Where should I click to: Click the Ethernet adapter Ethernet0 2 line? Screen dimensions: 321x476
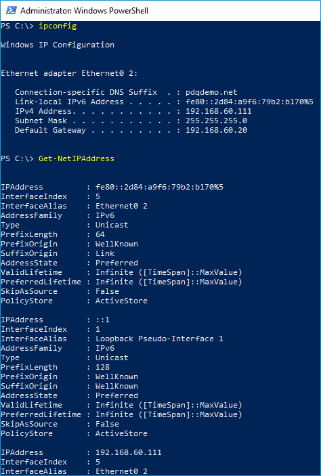pyautogui.click(x=69, y=73)
